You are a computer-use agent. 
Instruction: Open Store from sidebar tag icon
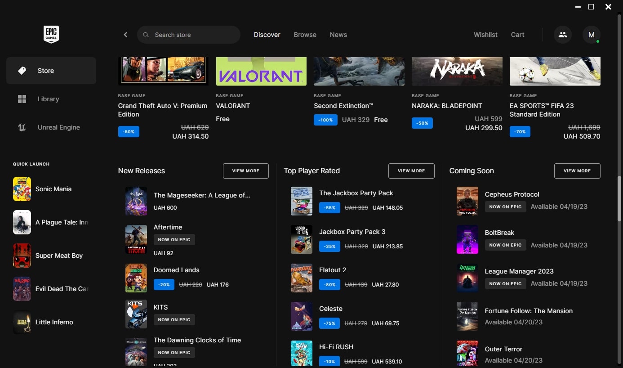22,71
